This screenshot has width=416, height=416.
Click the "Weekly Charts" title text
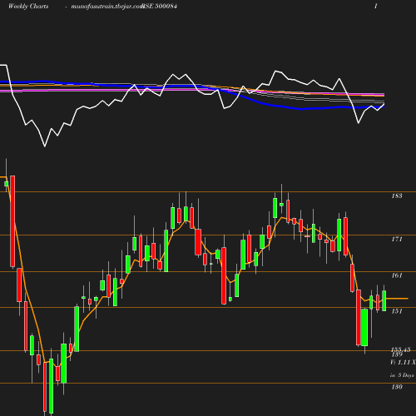pos(28,7)
